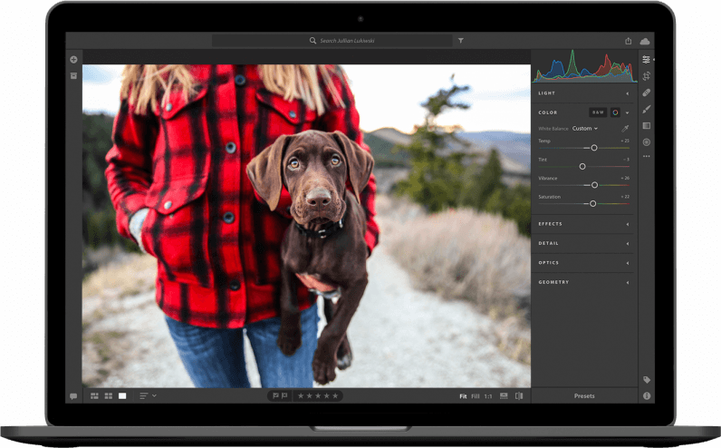Select the Crop and Rotate tool

646,76
